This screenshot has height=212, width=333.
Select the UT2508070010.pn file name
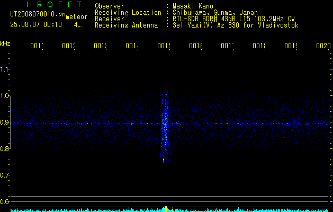[38, 14]
